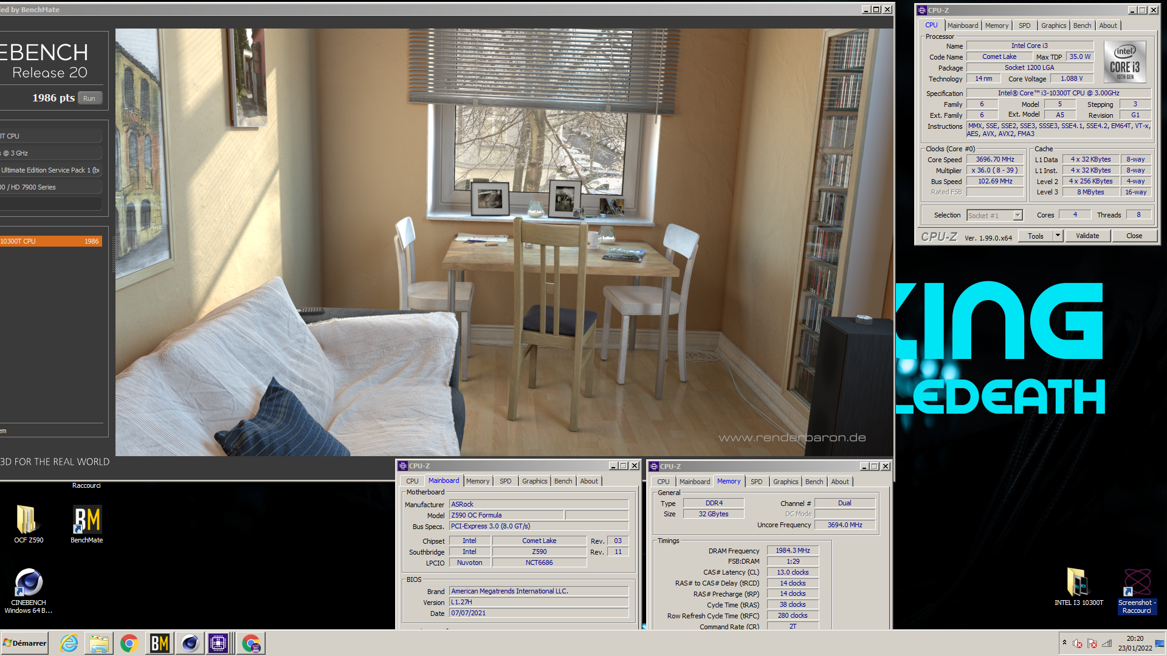
Task: Open CPU tab in Memory CPU-Z window
Action: (663, 482)
